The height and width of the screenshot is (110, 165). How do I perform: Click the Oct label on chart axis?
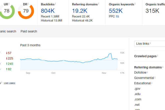pyautogui.click(x=53, y=73)
